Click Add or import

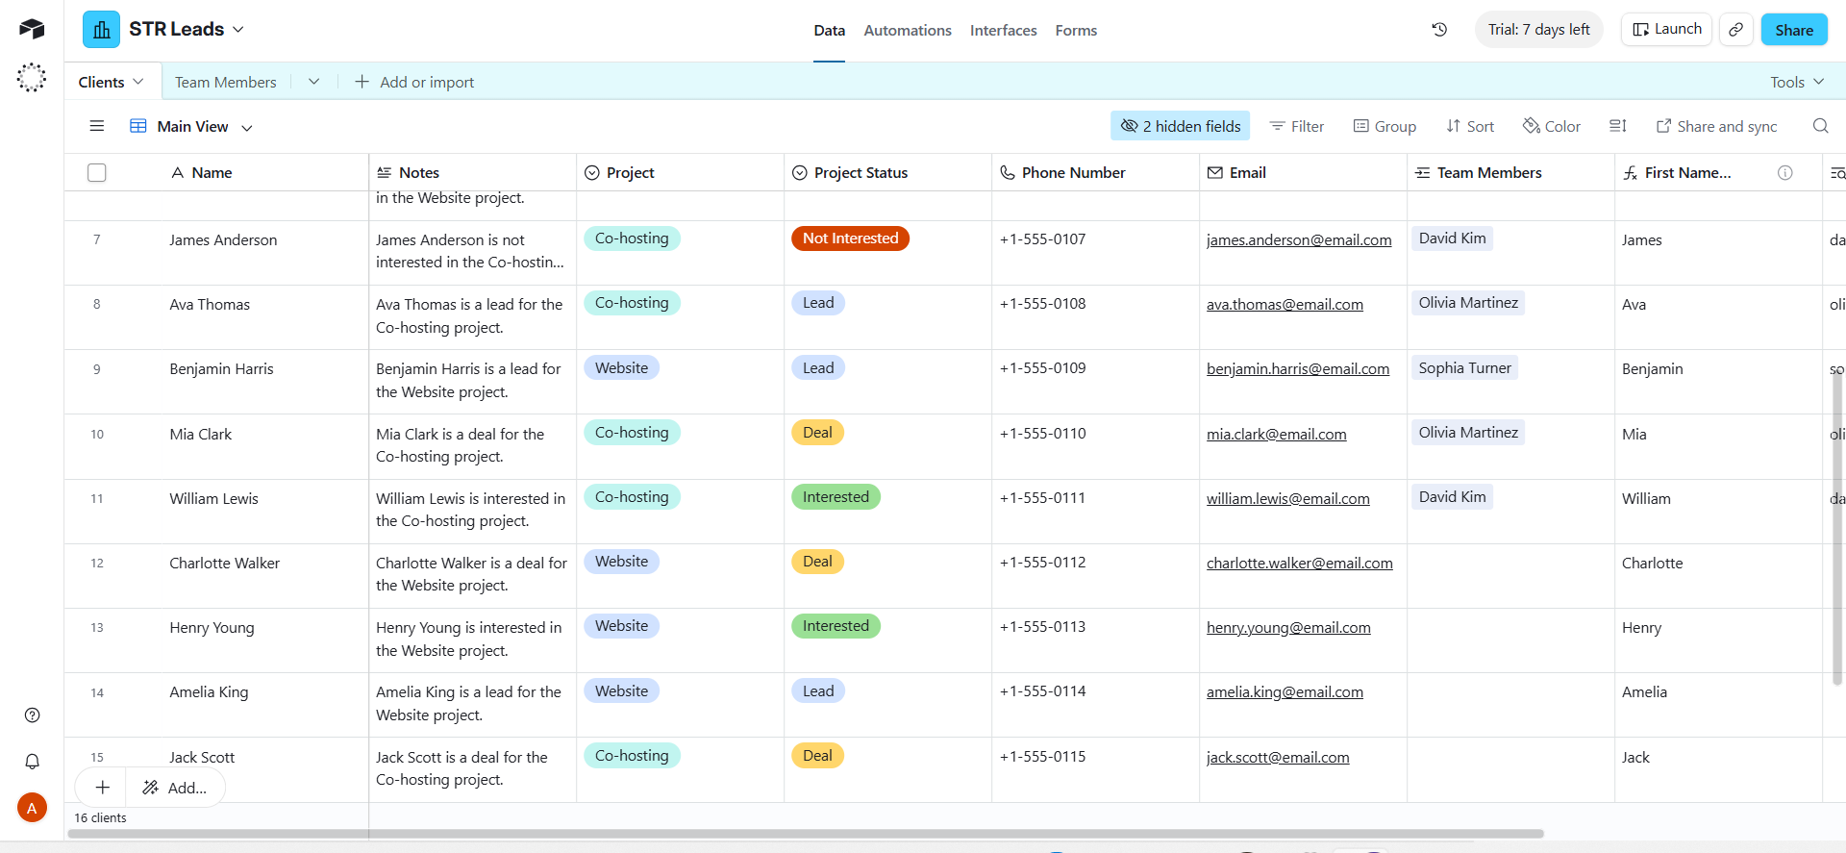[x=414, y=82]
